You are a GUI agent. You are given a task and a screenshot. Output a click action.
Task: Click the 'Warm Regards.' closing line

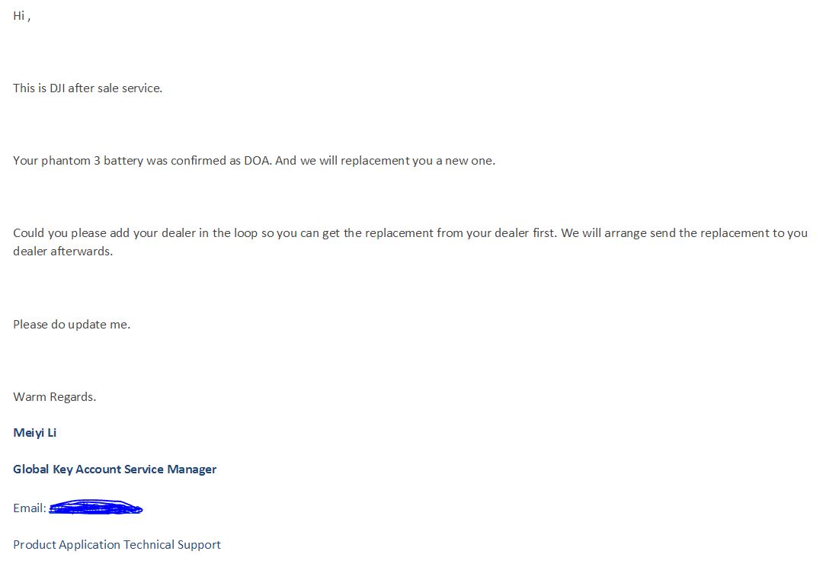(x=55, y=397)
